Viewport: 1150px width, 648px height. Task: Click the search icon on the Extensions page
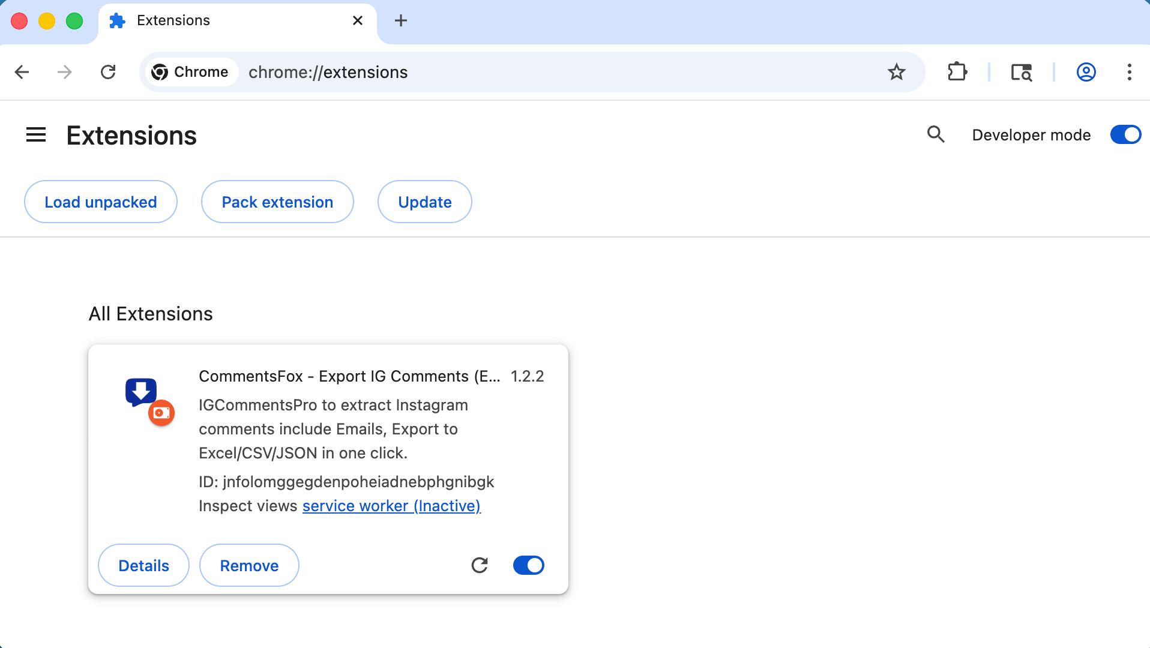coord(935,134)
